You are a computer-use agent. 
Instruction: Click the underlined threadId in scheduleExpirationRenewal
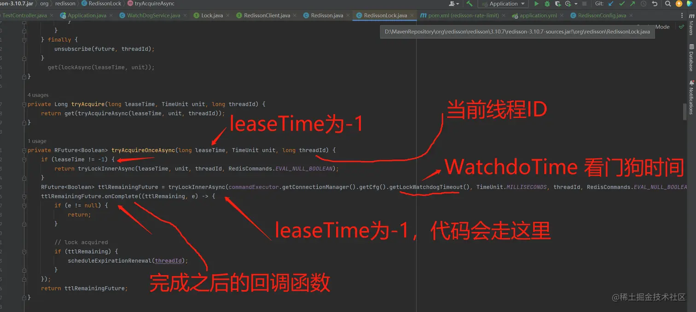click(168, 261)
